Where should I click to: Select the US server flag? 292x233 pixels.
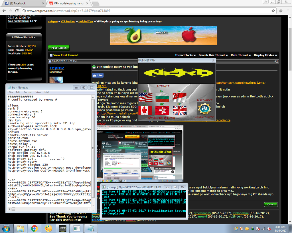coord(145,98)
